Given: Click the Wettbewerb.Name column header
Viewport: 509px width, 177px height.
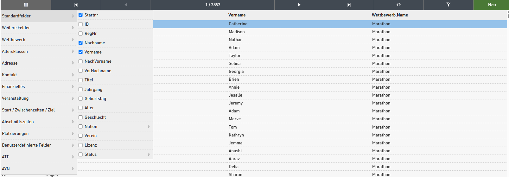Looking at the screenshot, I should [390, 15].
